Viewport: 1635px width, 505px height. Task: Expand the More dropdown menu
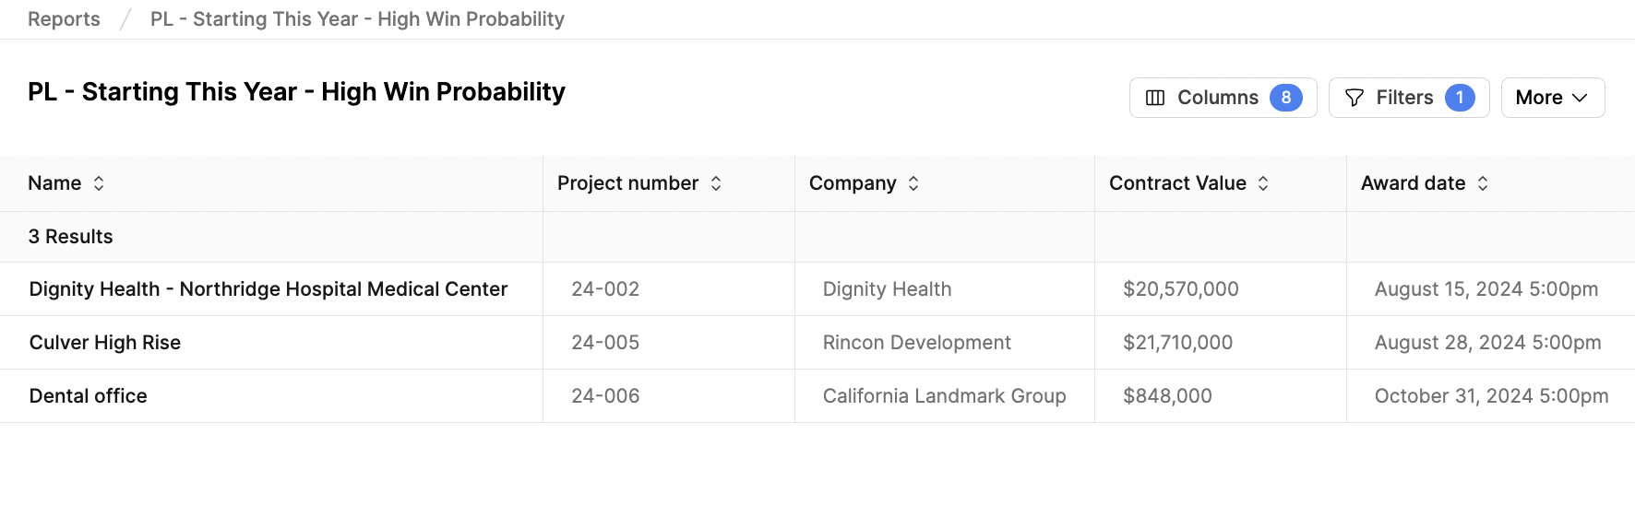1553,98
